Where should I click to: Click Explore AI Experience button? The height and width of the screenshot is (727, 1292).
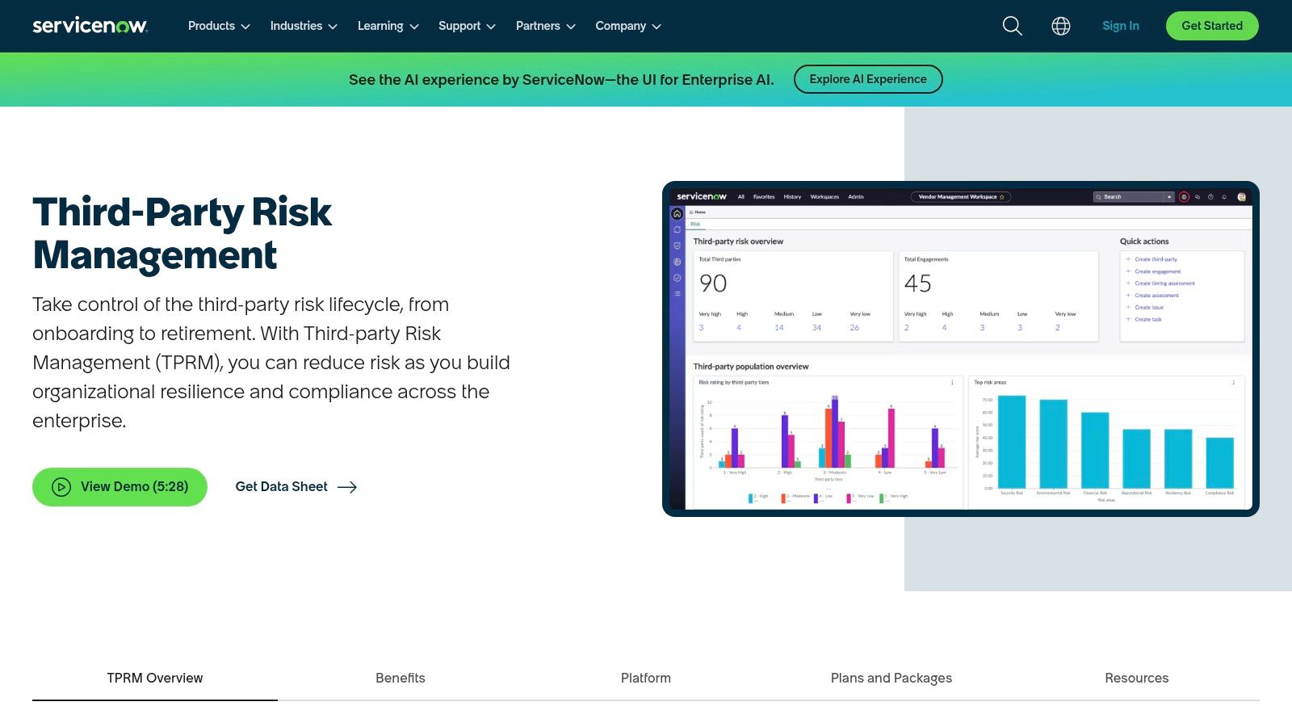(x=868, y=79)
